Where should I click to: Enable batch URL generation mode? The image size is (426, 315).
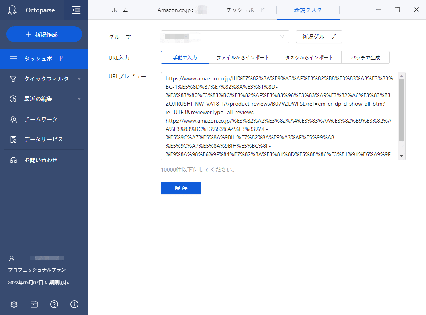[x=365, y=57]
